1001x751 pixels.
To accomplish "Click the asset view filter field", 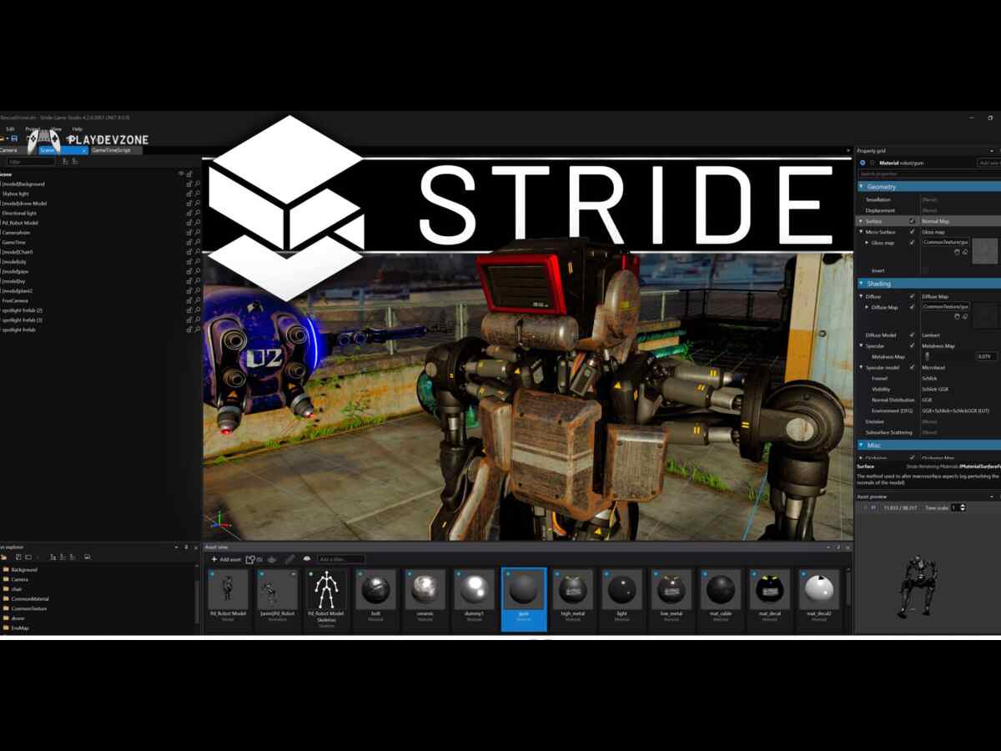I will (340, 559).
